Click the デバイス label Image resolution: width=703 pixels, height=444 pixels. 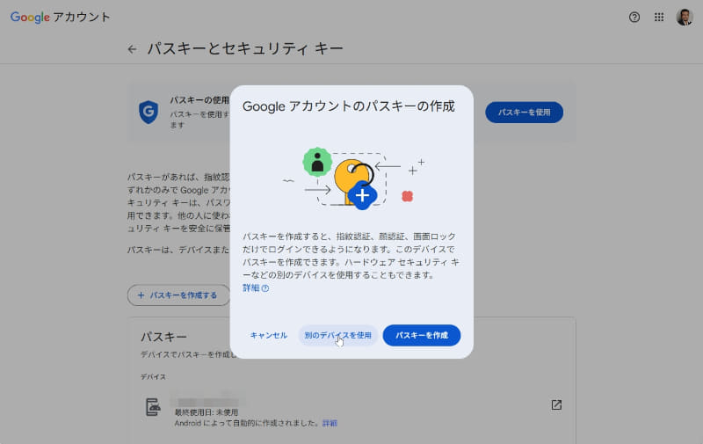click(x=153, y=376)
